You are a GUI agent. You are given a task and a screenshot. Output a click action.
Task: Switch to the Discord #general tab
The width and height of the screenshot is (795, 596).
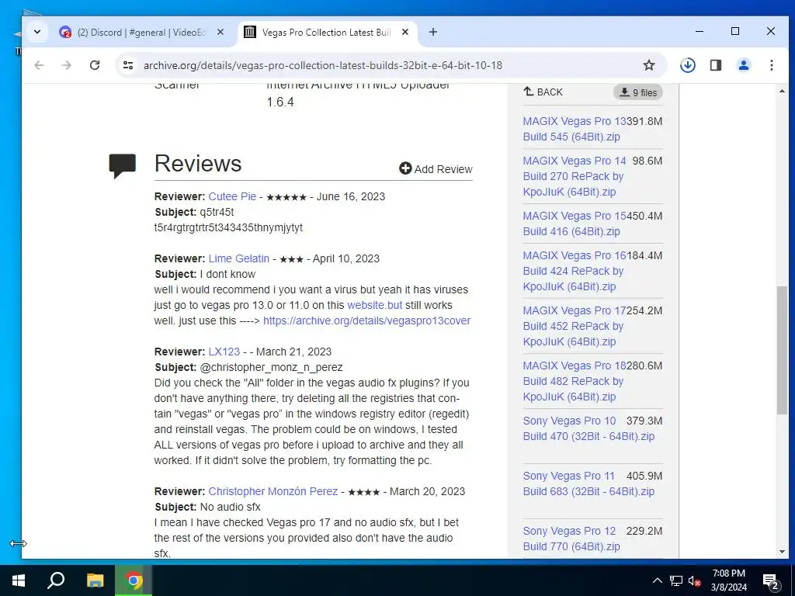(142, 33)
